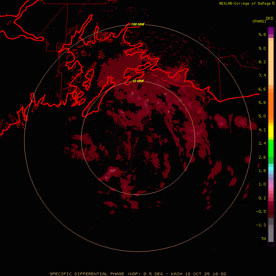Viewport: 276px width, 276px height.
Task: Click the 5.0 legend value
Action: [262, 116]
